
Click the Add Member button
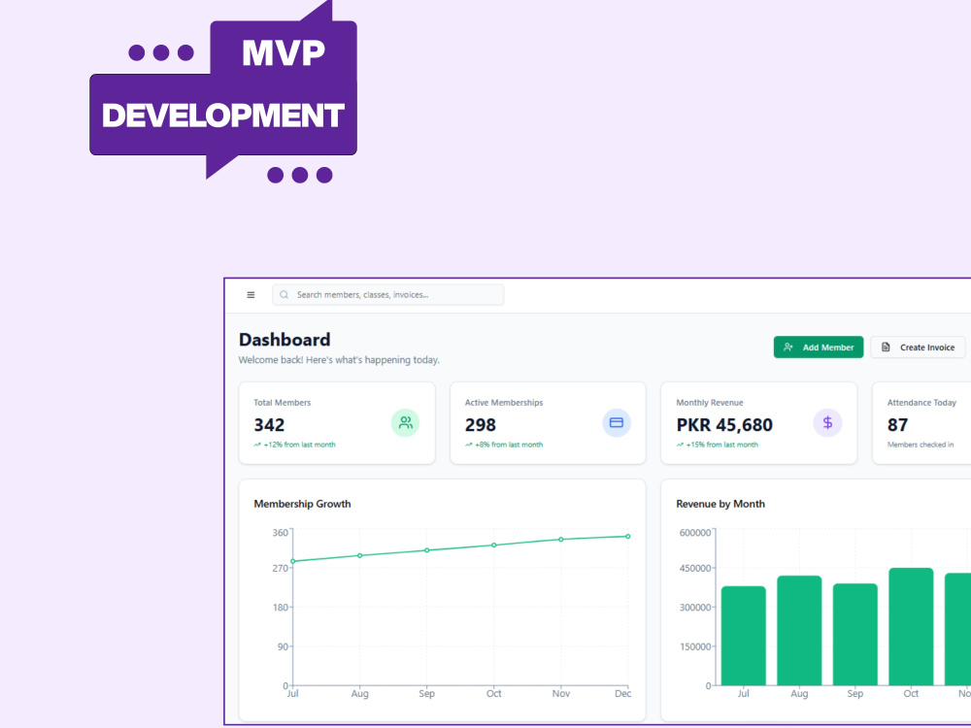[x=818, y=347]
